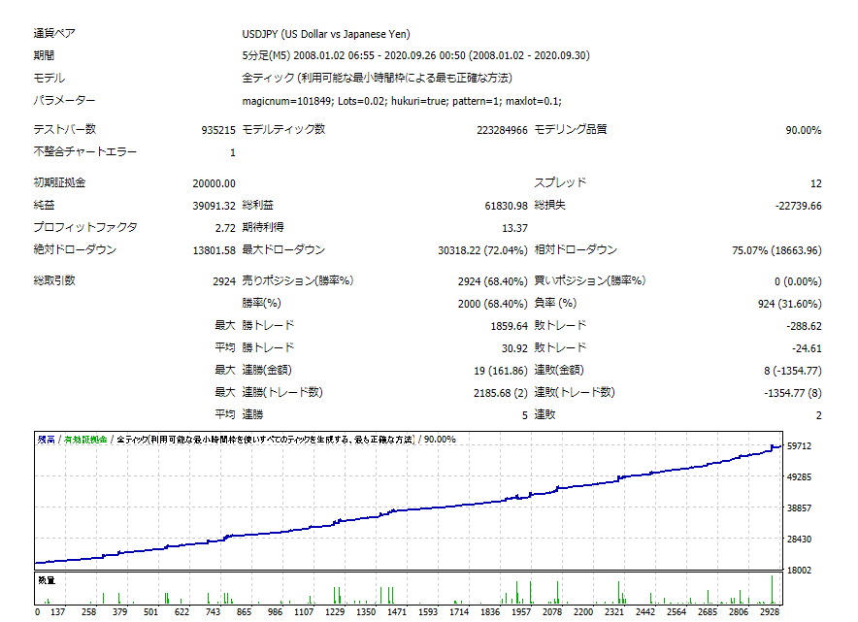Click the 総取引数 value 2924
The width and height of the screenshot is (858, 622).
coord(223,281)
